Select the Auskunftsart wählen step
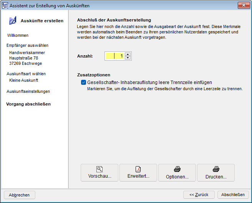Viewport: 252px width, 203px height. point(26,74)
